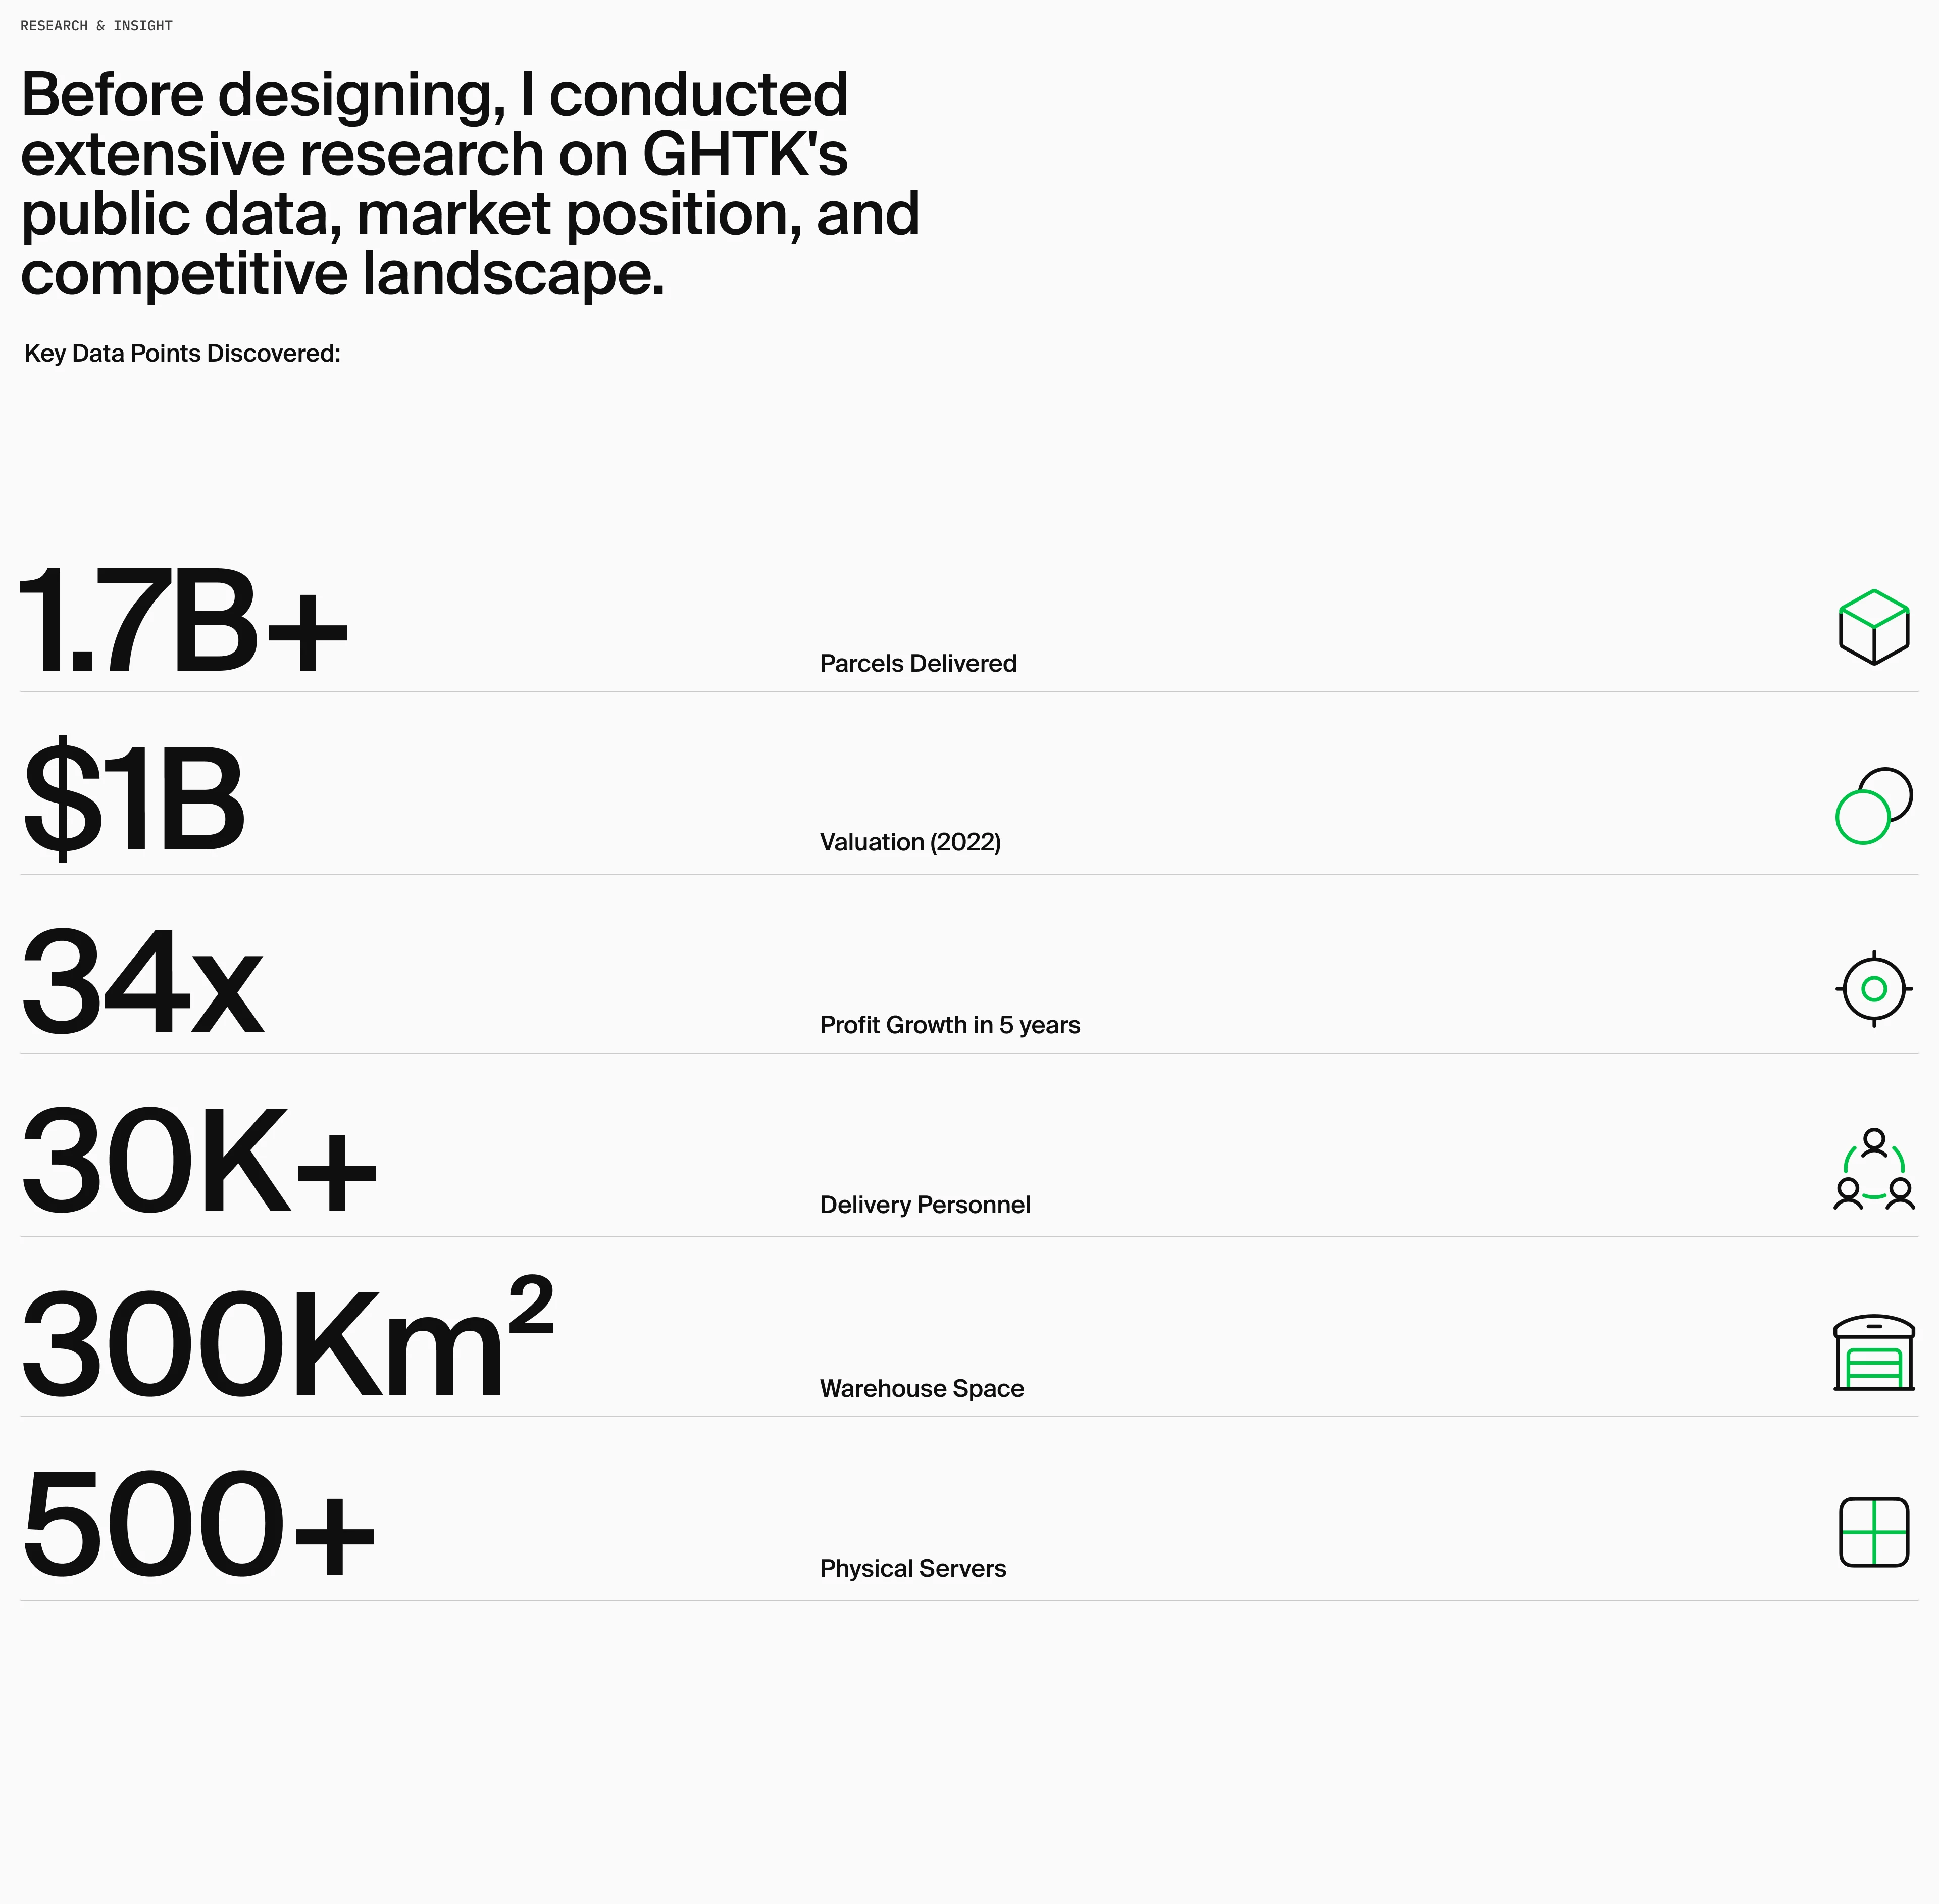Image resolution: width=1939 pixels, height=1904 pixels.
Task: Click the 34x growth figure
Action: tap(142, 982)
